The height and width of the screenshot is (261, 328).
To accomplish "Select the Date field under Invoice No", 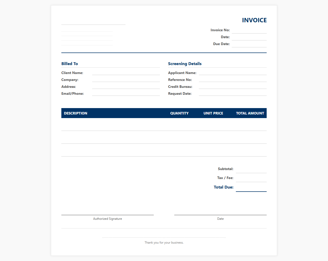I will [249, 37].
